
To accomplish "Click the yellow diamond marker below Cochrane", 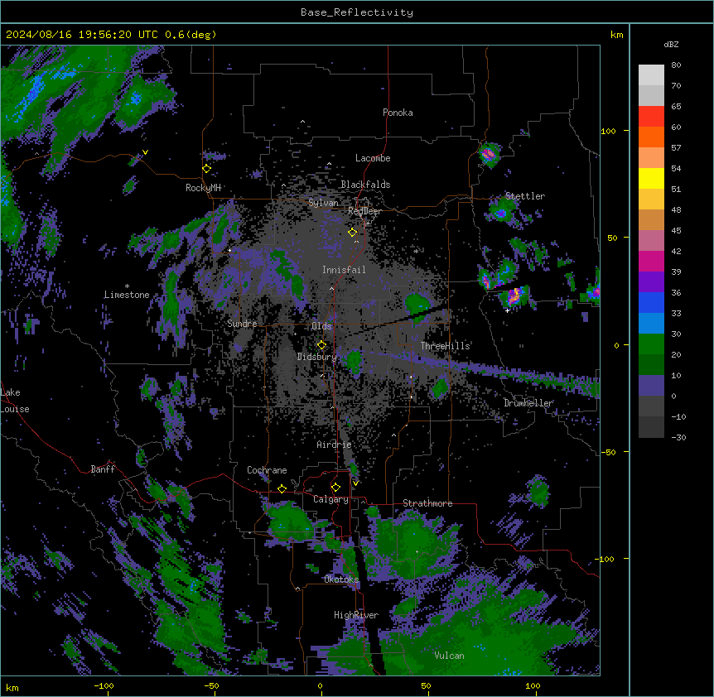I will pyautogui.click(x=282, y=488).
